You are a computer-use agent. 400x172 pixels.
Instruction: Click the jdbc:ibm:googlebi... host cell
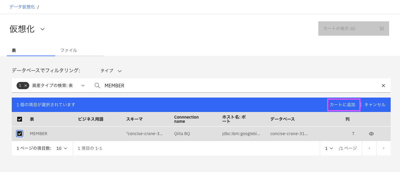(x=241, y=134)
